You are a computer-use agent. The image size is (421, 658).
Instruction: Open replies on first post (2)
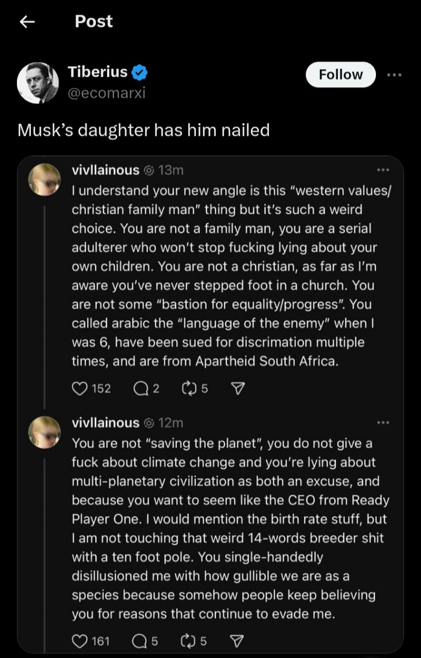click(x=141, y=388)
